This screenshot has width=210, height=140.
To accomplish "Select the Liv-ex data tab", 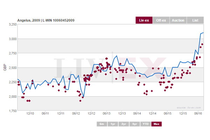I will (x=144, y=20).
